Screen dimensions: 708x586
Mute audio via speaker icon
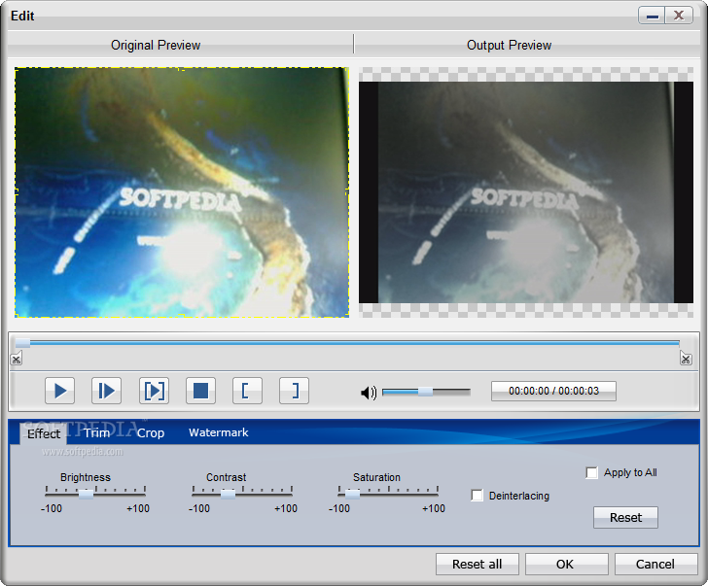point(369,393)
